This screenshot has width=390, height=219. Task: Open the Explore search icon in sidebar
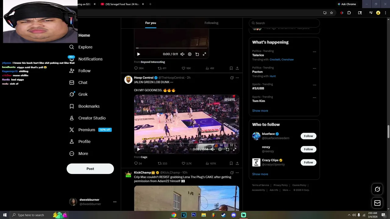(72, 47)
